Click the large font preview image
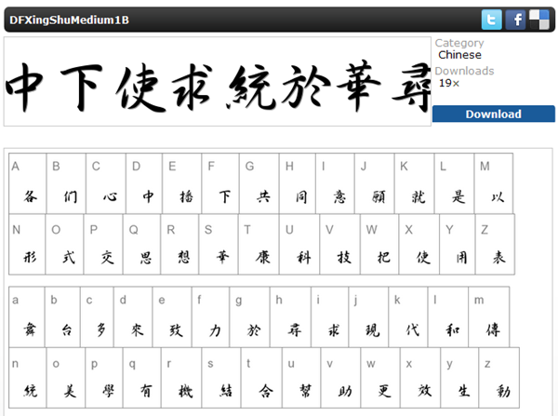The height and width of the screenshot is (416, 558). (218, 82)
